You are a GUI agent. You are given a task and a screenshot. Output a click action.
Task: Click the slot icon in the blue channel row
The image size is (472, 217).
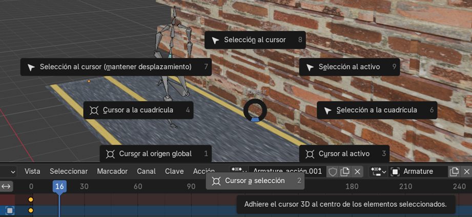click(x=10, y=210)
